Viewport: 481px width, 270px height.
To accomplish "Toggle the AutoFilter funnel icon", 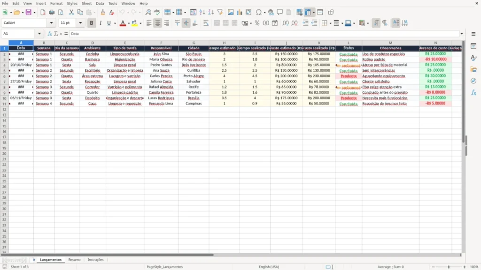I will click(220, 12).
